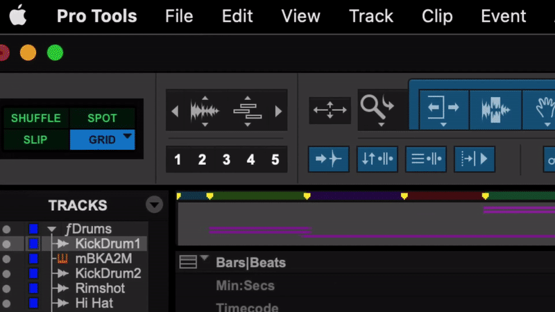Click the Rimshot audio track icon
555x312 pixels.
pyautogui.click(x=62, y=288)
